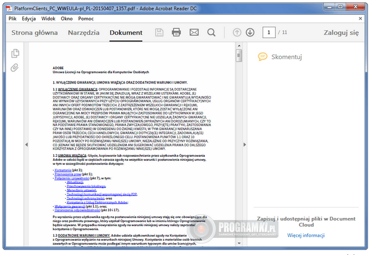The width and height of the screenshot is (370, 255).
Task: Follow the Przenoszenia praw link
Action: click(x=68, y=174)
